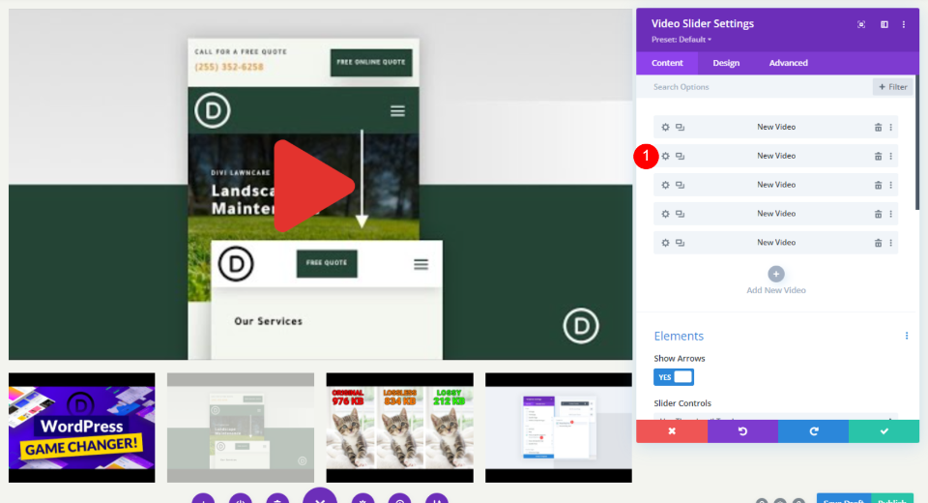This screenshot has height=503, width=928.
Task: Delete the third New Video item
Action: point(879,186)
